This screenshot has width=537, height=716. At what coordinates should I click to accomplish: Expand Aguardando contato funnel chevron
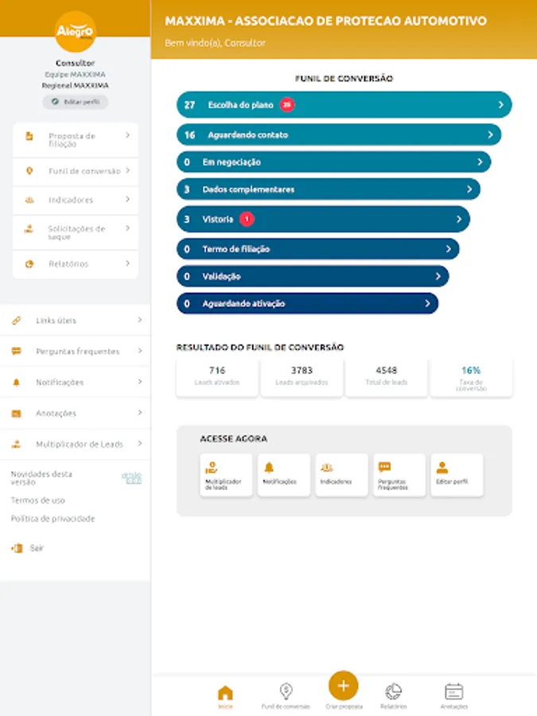(490, 134)
